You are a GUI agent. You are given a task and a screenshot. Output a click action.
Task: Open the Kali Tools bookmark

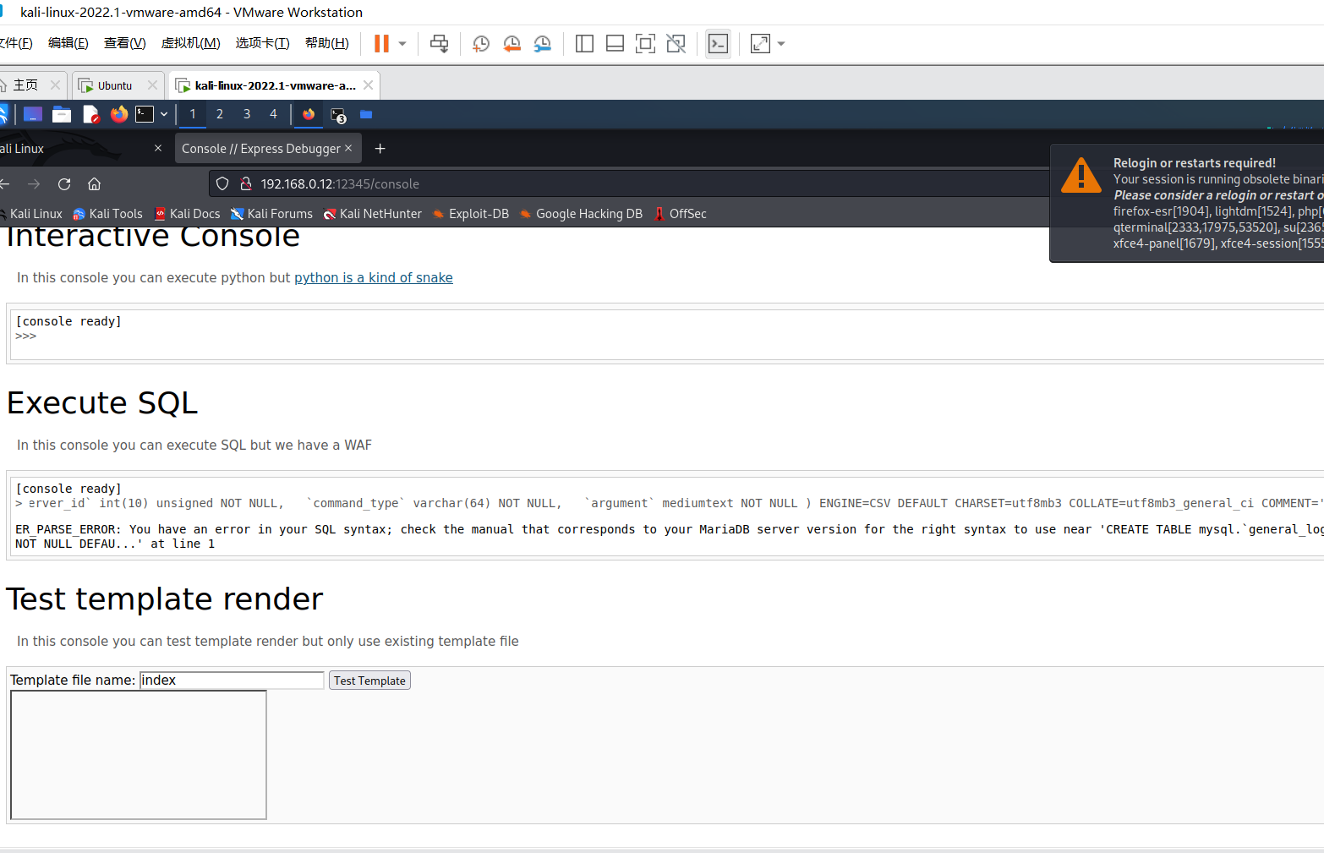pos(107,214)
